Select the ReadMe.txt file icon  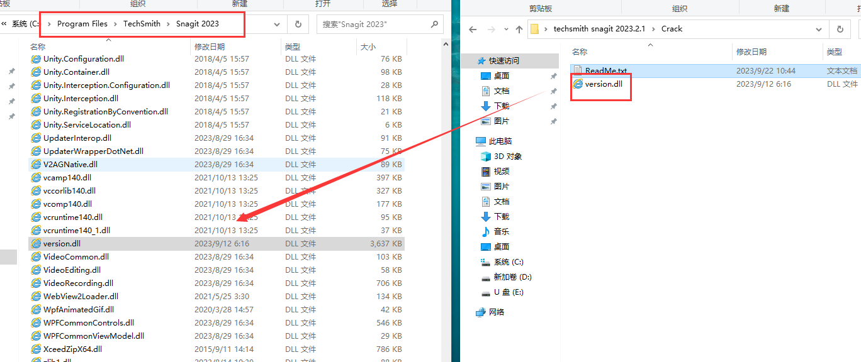[x=578, y=71]
